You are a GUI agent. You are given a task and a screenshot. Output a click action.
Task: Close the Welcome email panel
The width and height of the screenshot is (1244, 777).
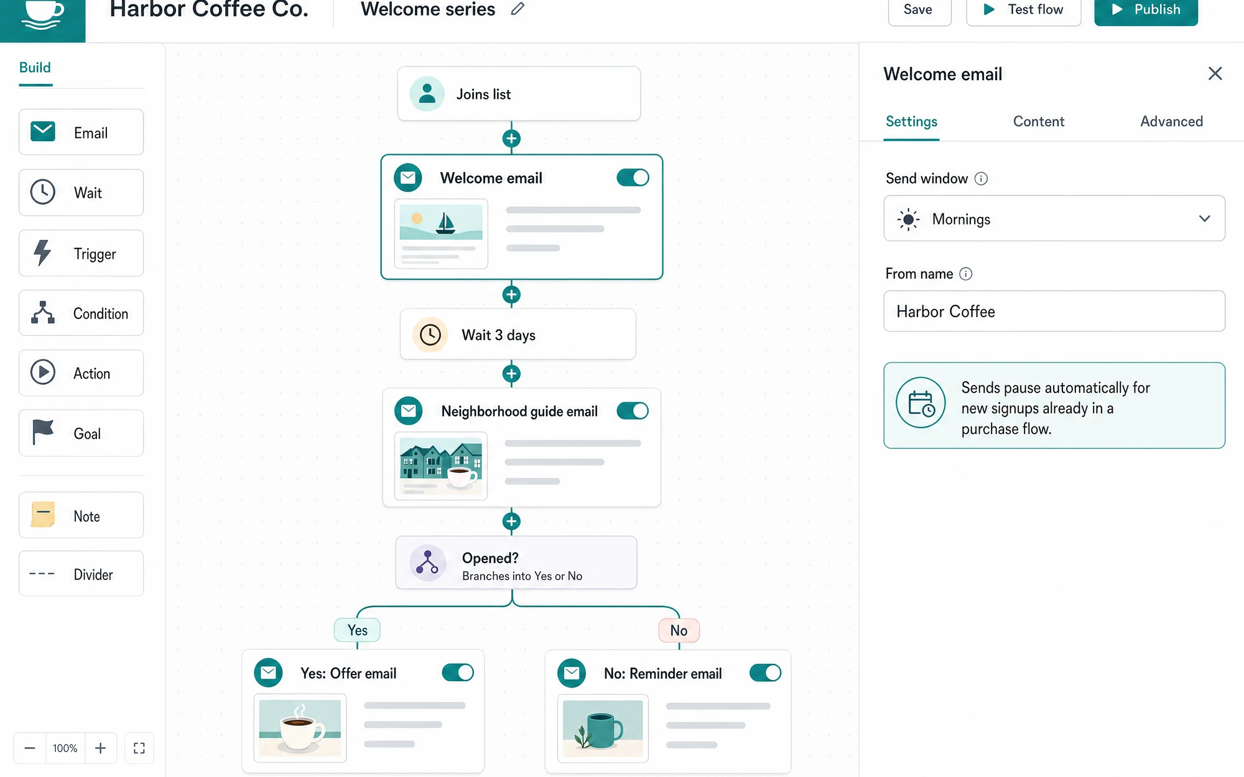pos(1215,74)
